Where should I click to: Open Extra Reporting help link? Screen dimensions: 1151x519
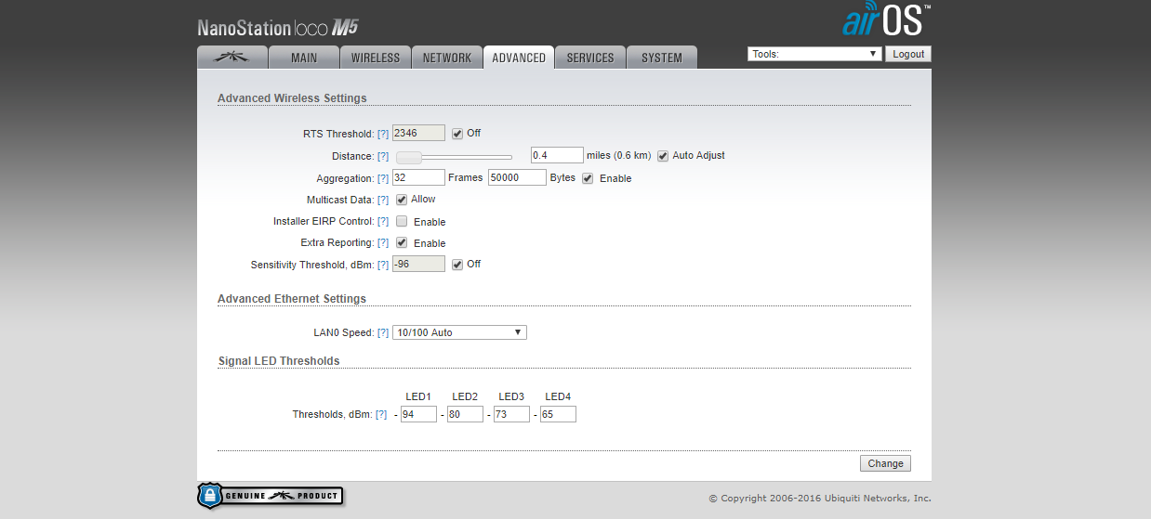[383, 243]
